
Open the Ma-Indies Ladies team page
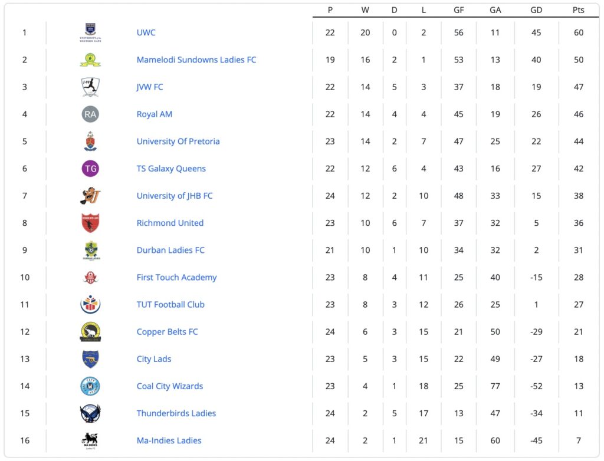169,440
